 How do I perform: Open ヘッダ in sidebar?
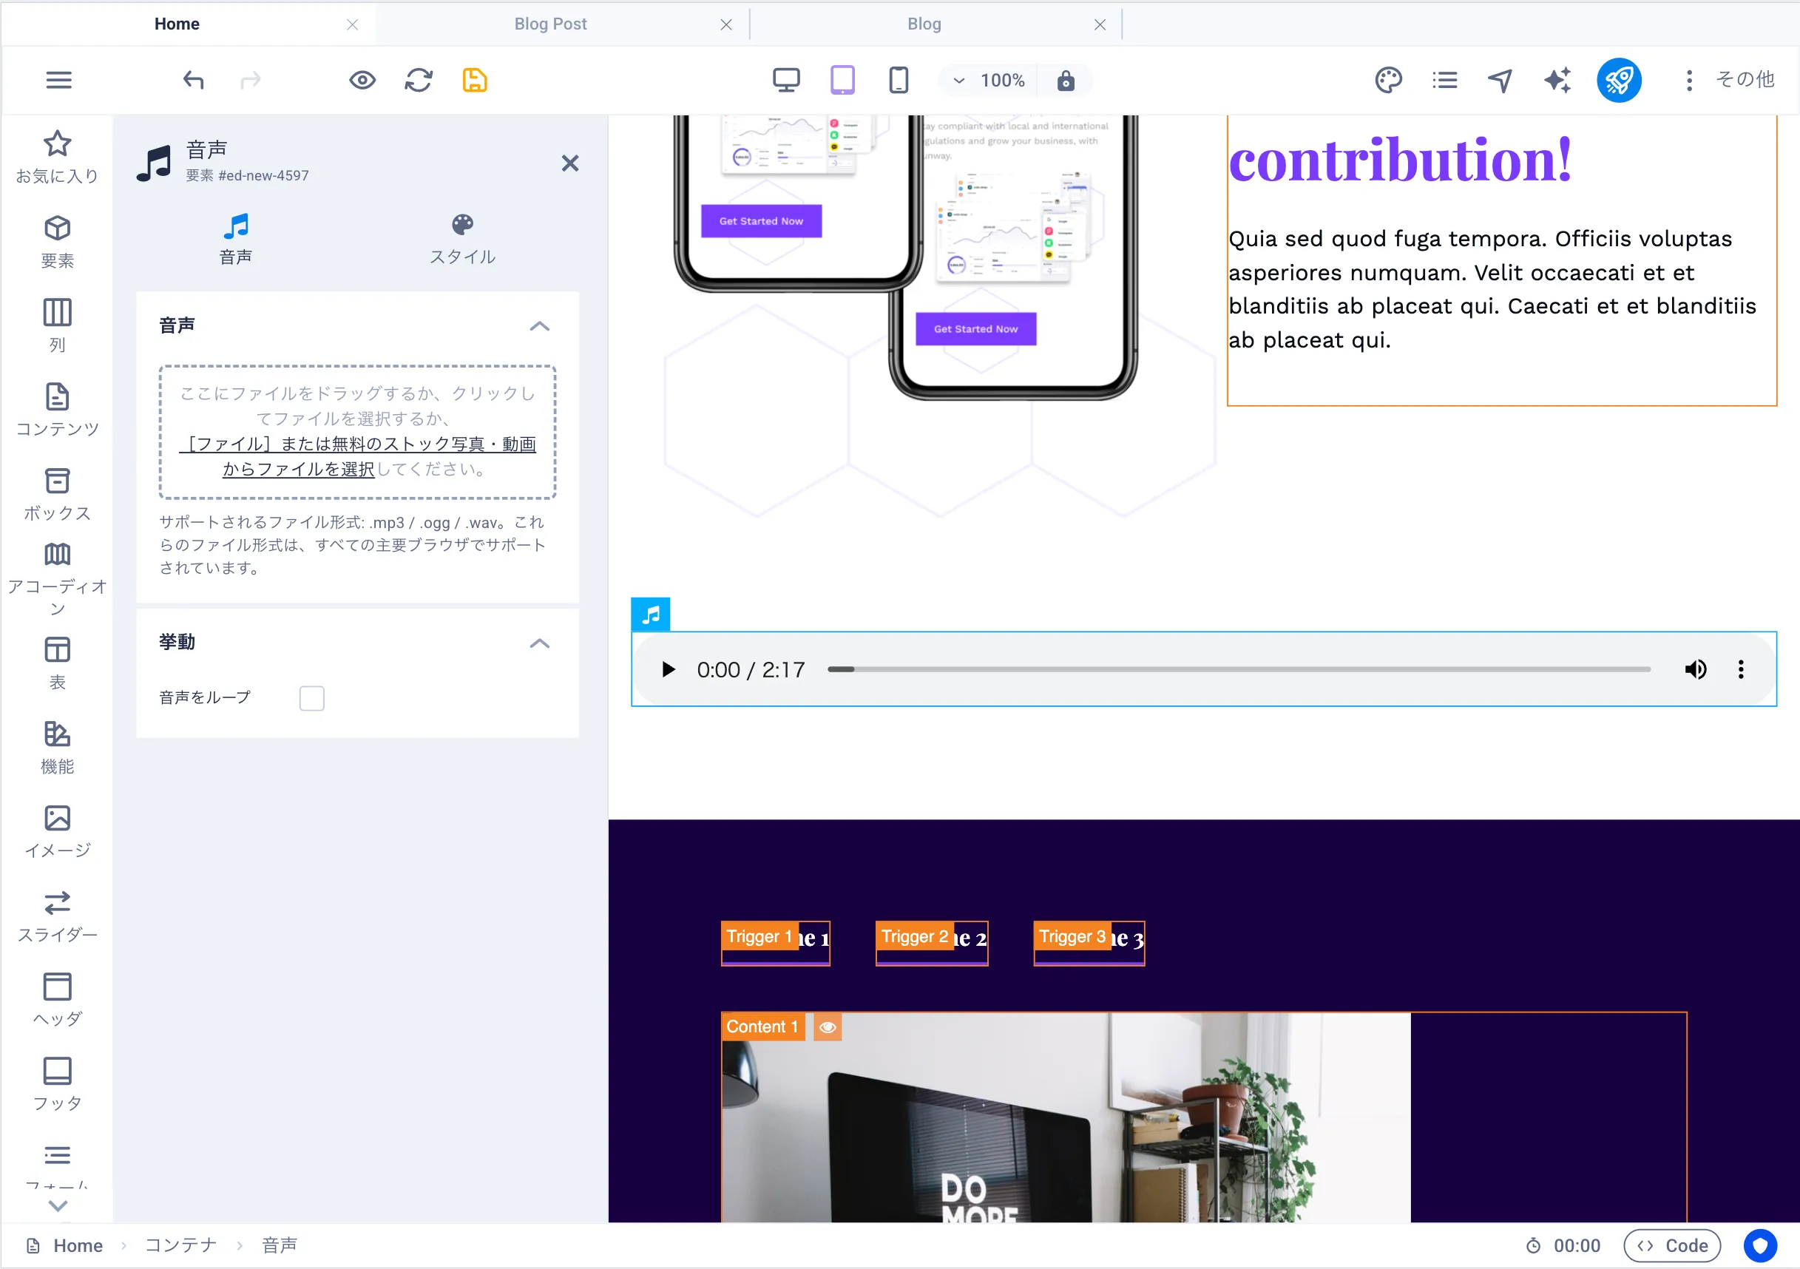(x=57, y=1001)
